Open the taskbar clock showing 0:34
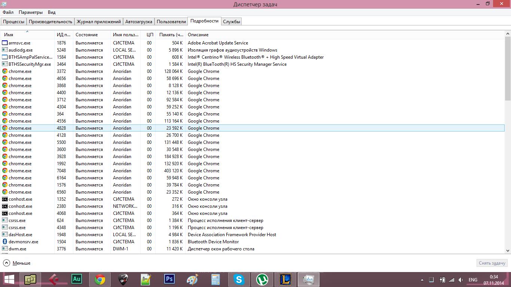This screenshot has height=287, width=511. coord(493,280)
